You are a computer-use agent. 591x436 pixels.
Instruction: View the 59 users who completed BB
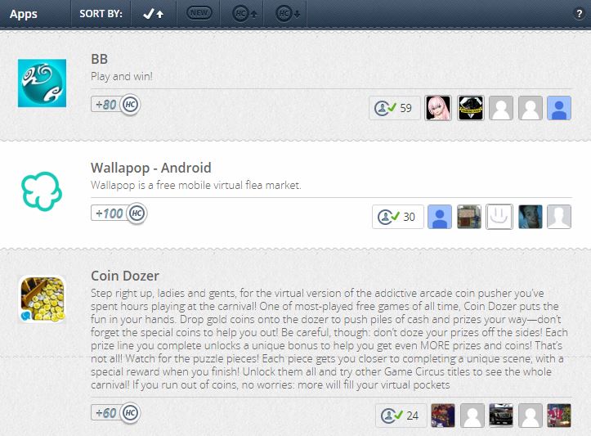[x=395, y=108]
